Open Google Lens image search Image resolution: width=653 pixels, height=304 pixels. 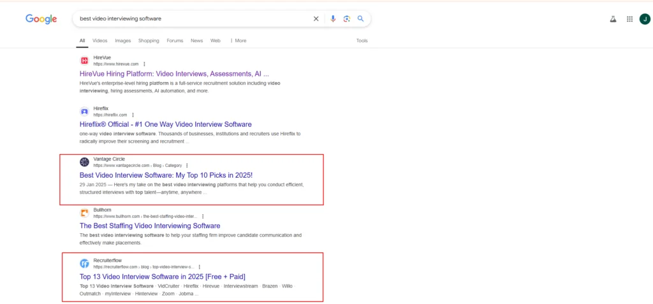point(347,19)
